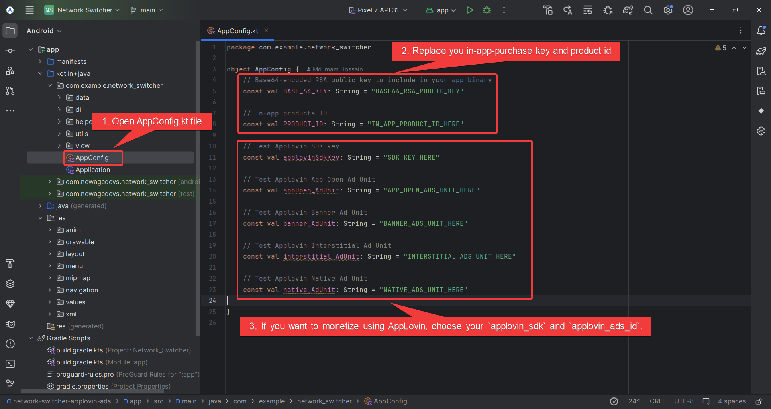Open the notifications bell

click(762, 30)
